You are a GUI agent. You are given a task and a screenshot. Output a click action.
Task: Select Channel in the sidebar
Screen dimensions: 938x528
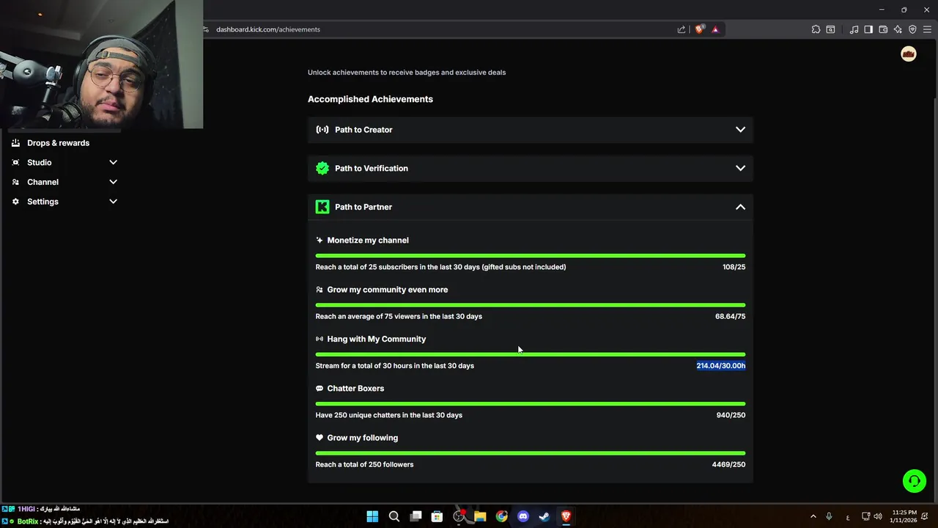(43, 182)
